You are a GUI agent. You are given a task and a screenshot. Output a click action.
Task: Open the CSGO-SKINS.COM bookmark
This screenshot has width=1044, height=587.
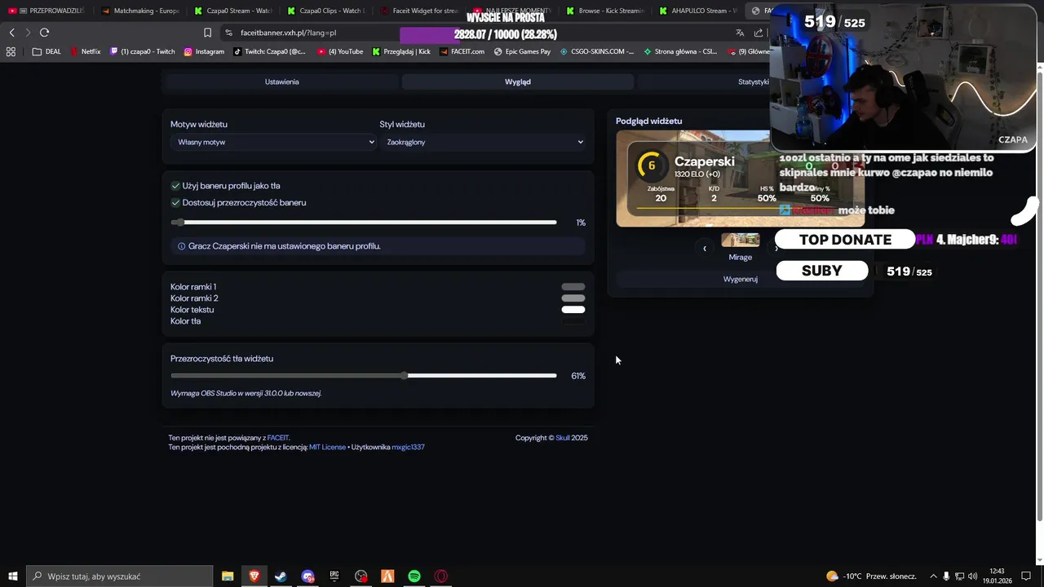[x=596, y=51]
